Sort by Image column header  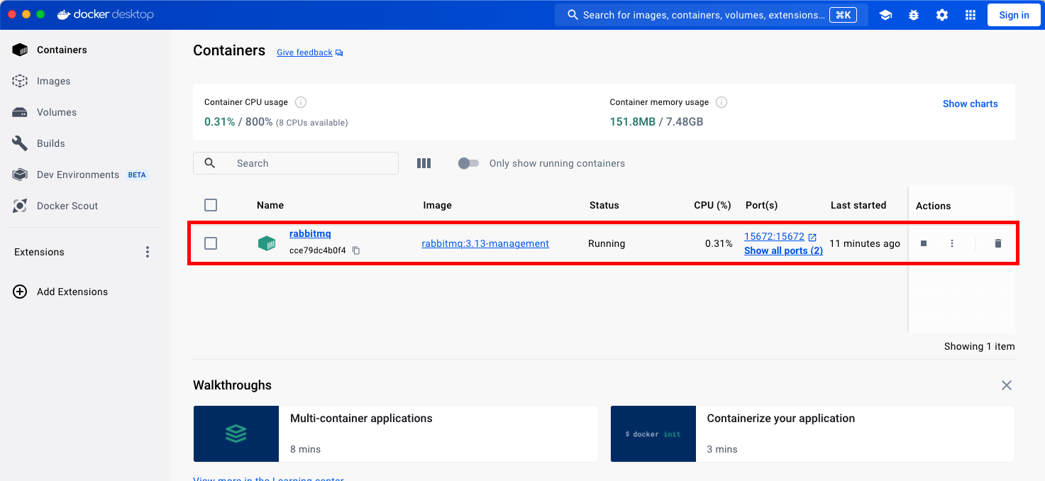pyautogui.click(x=437, y=205)
